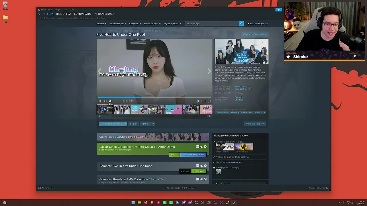The height and width of the screenshot is (206, 367).
Task: Open the YT DANIEL9977 profile tab
Action: click(104, 14)
